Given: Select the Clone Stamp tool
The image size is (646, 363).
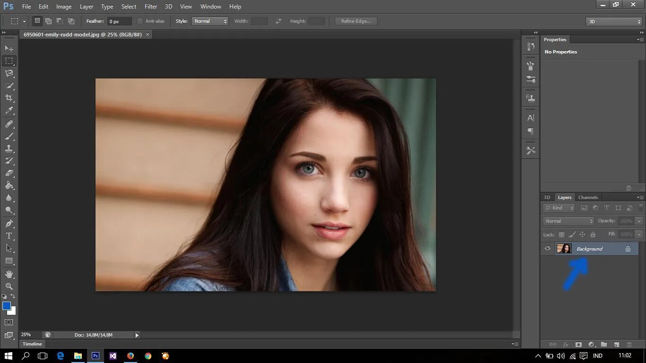Looking at the screenshot, I should [9, 148].
